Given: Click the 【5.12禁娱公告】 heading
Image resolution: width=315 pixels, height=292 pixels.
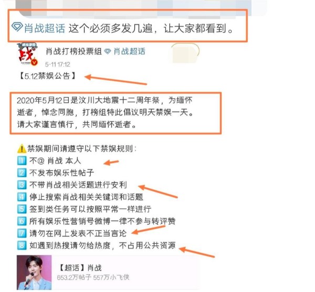Looking at the screenshot, I should [x=48, y=76].
